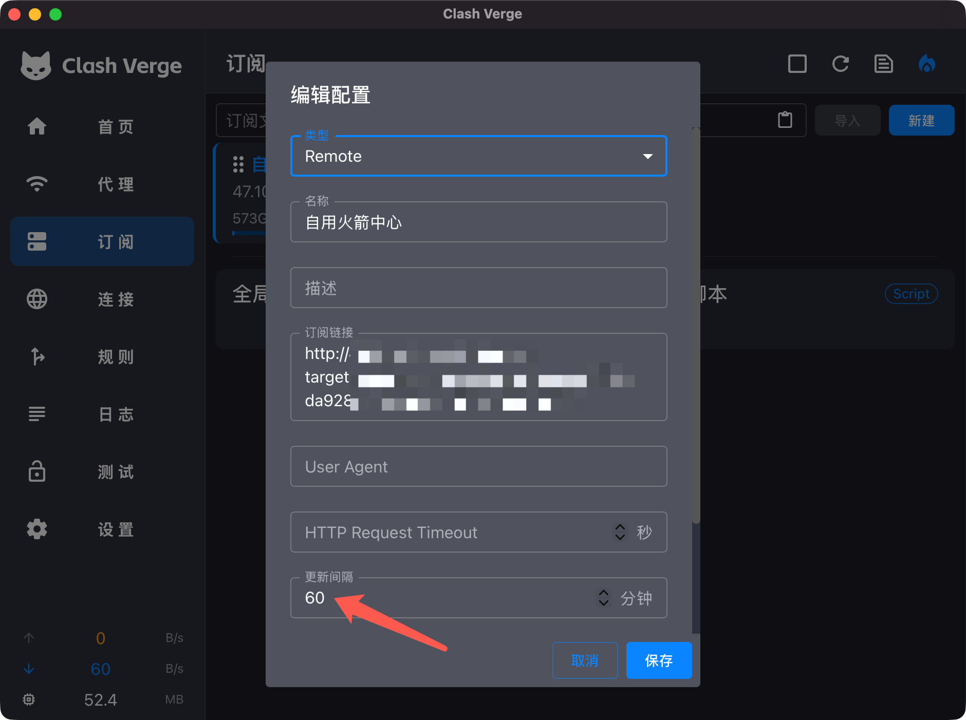Click the drag handle on subscription card

pos(238,164)
